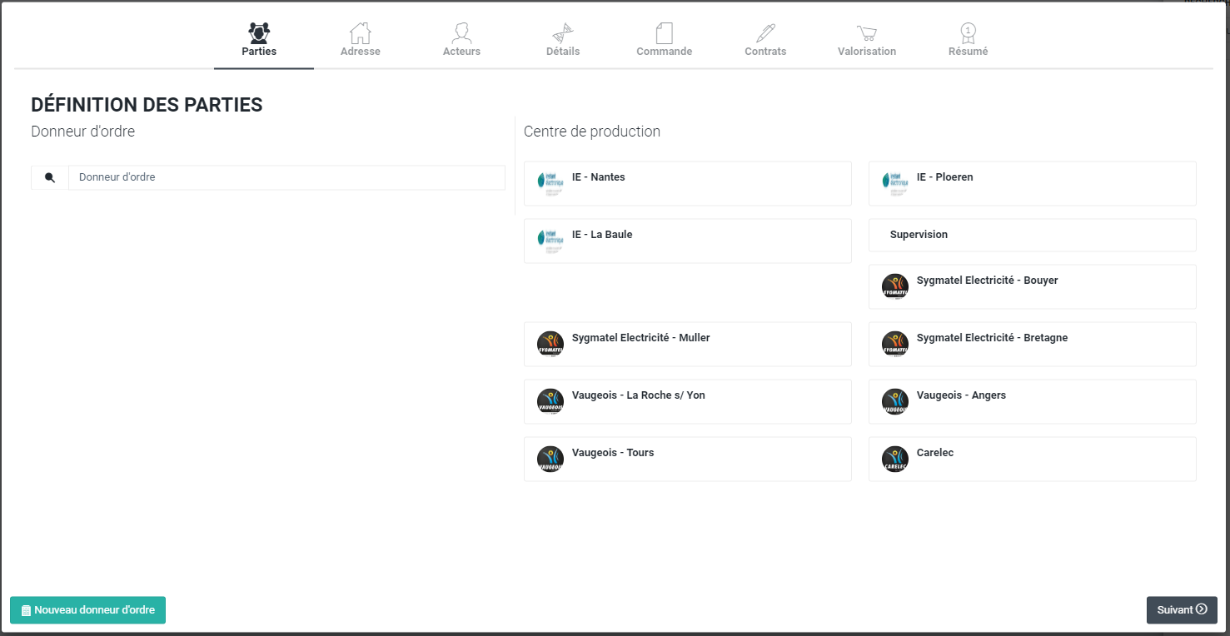The width and height of the screenshot is (1230, 636).
Task: Select the IE - La Baule card
Action: pos(687,241)
